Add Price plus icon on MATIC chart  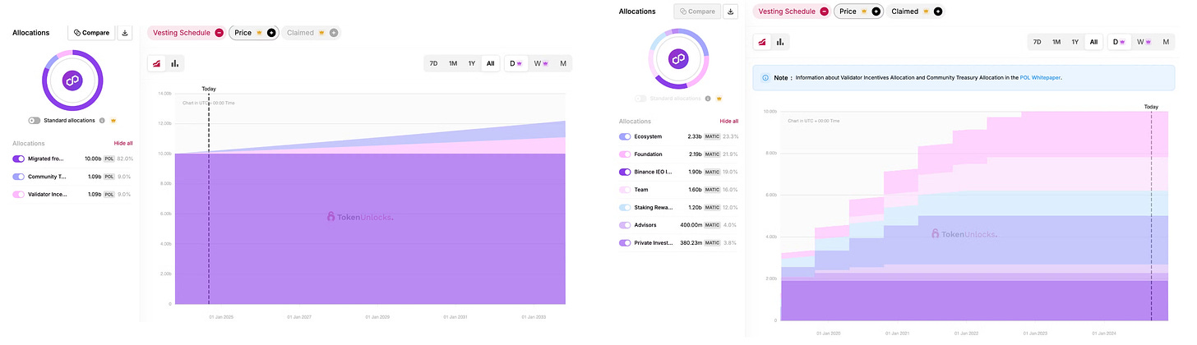tap(876, 11)
